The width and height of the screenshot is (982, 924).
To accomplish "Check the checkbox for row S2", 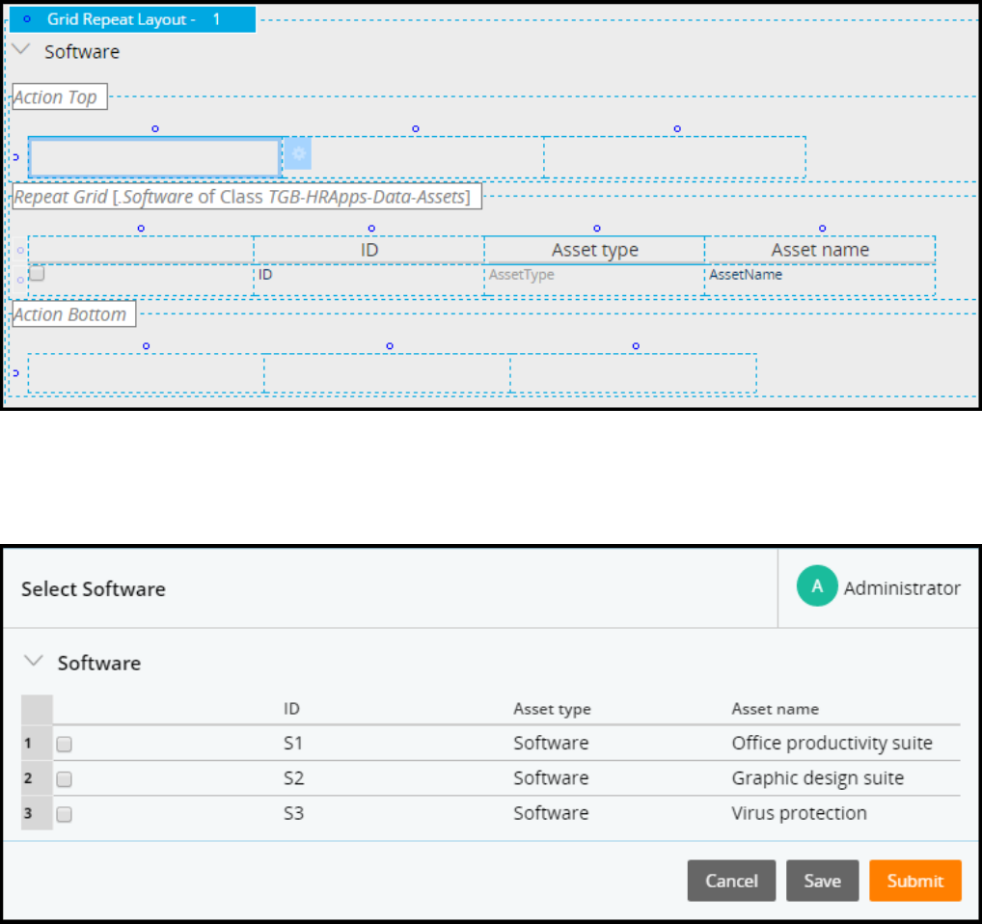I will [x=65, y=778].
